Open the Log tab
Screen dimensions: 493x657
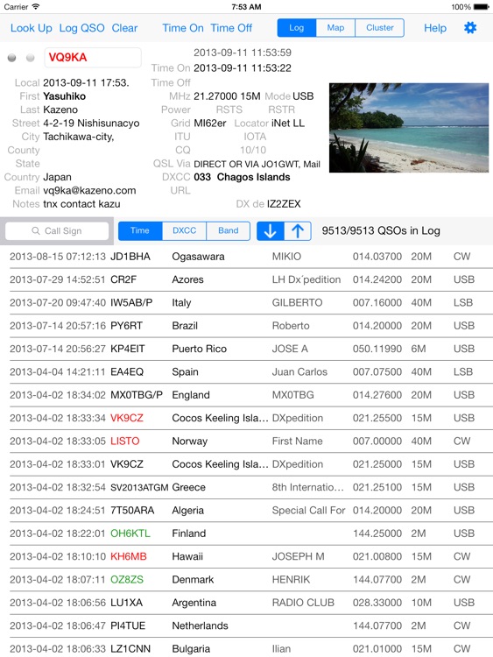coord(297,28)
